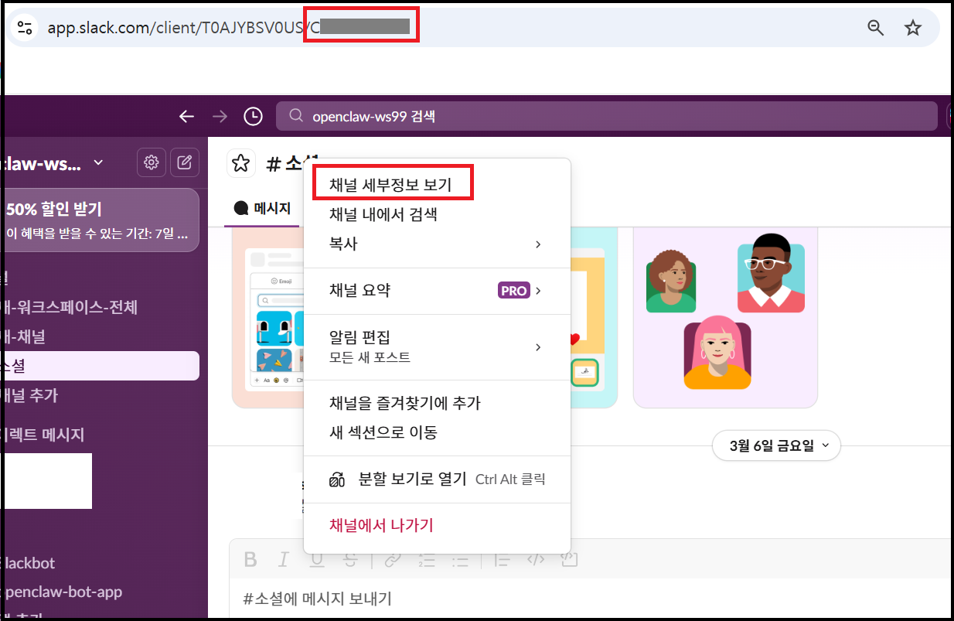Click the emoji picker illustration card
The height and width of the screenshot is (621, 954).
coord(268,317)
